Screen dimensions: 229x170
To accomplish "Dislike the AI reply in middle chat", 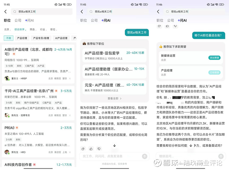I will click(99, 149).
